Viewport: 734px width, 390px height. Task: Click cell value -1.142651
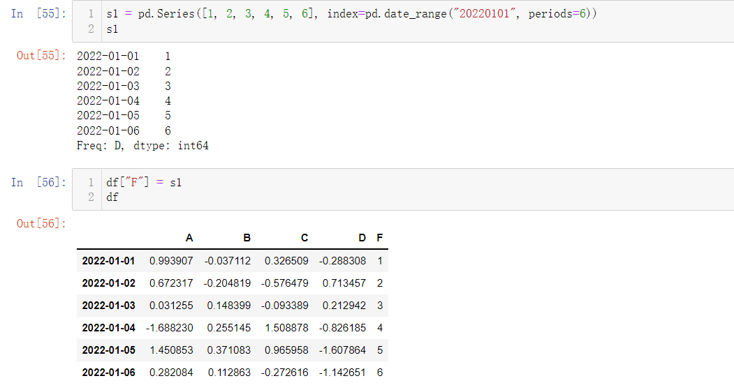click(x=343, y=373)
